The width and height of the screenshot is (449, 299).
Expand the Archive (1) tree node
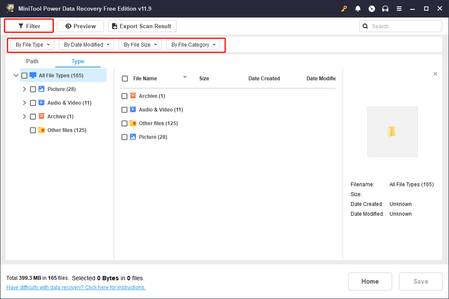point(24,117)
